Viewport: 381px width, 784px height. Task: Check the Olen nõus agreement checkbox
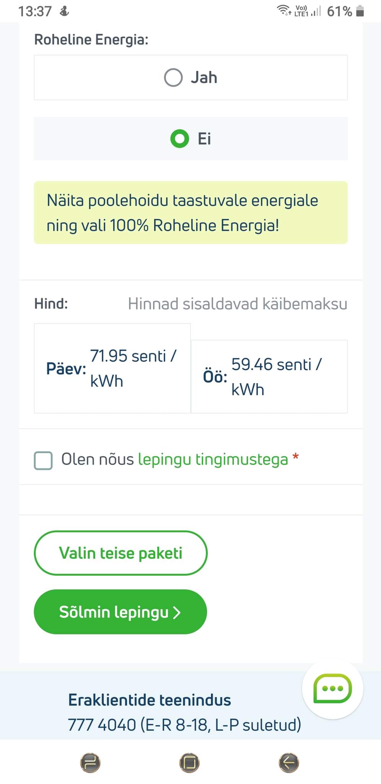tap(43, 460)
